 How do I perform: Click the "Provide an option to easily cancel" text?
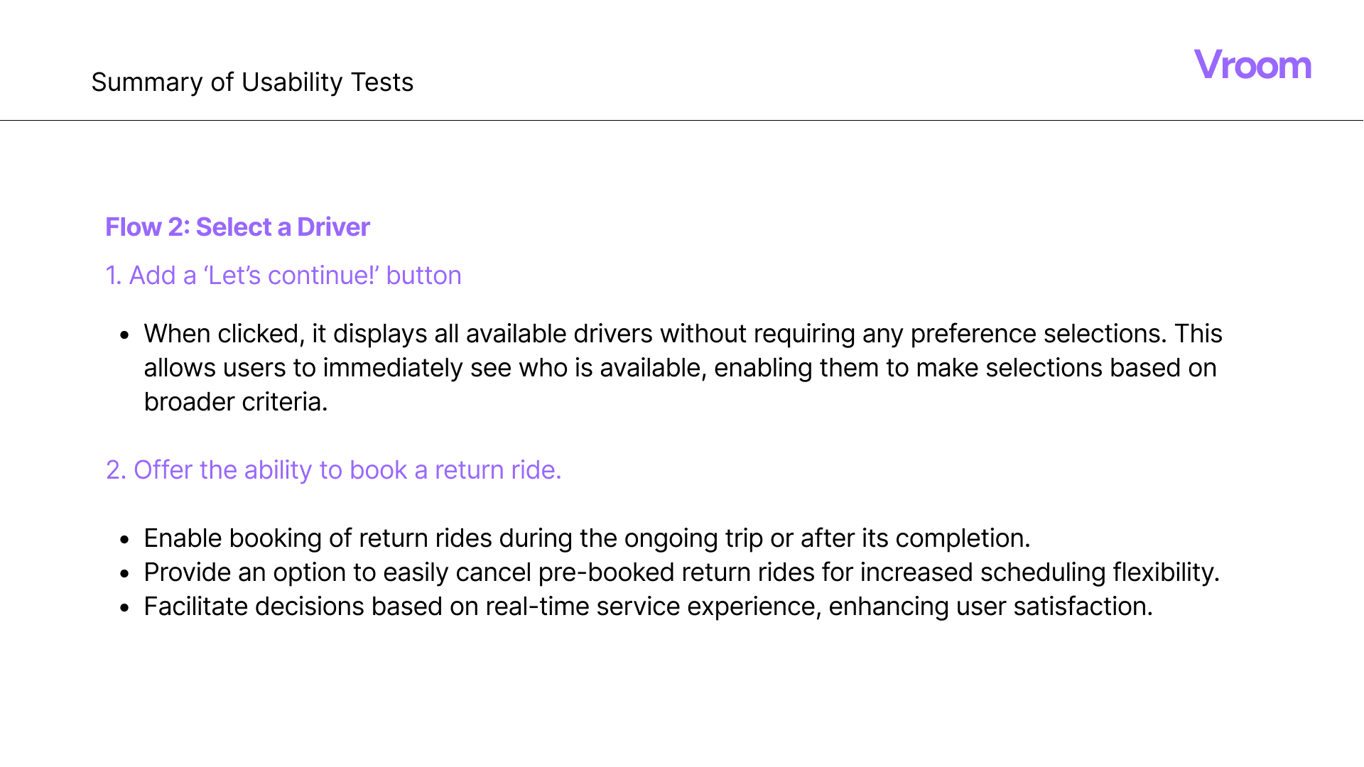tap(681, 572)
